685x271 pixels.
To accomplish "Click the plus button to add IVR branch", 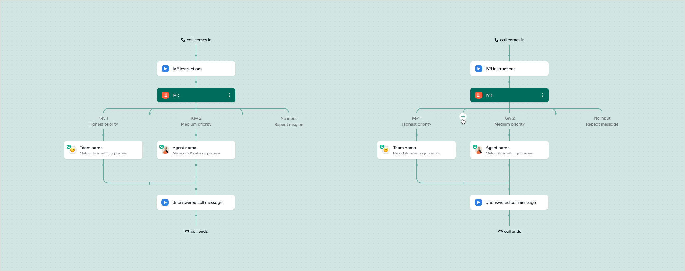I will click(x=463, y=117).
